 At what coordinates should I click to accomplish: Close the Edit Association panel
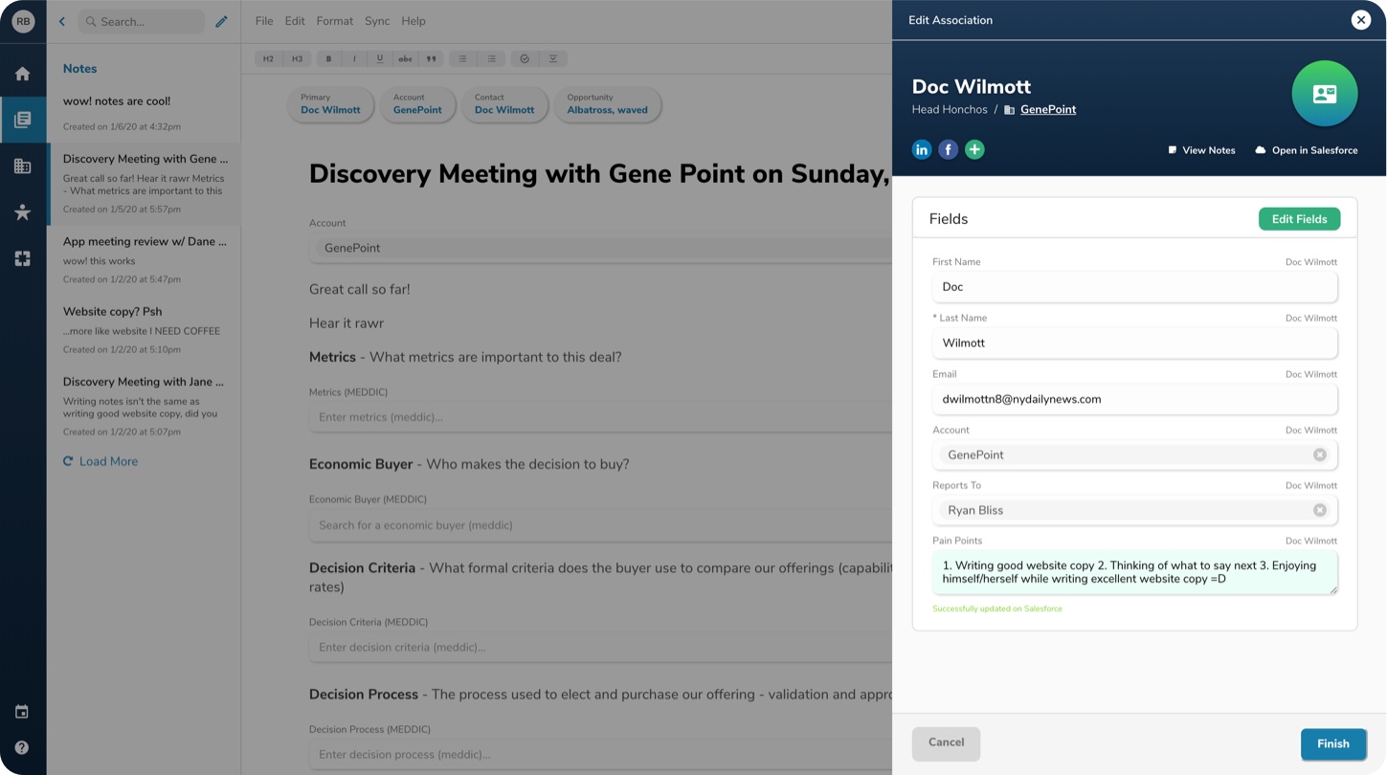[x=1361, y=20]
